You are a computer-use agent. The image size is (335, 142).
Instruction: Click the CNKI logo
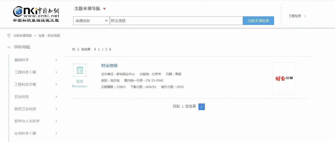(36, 14)
